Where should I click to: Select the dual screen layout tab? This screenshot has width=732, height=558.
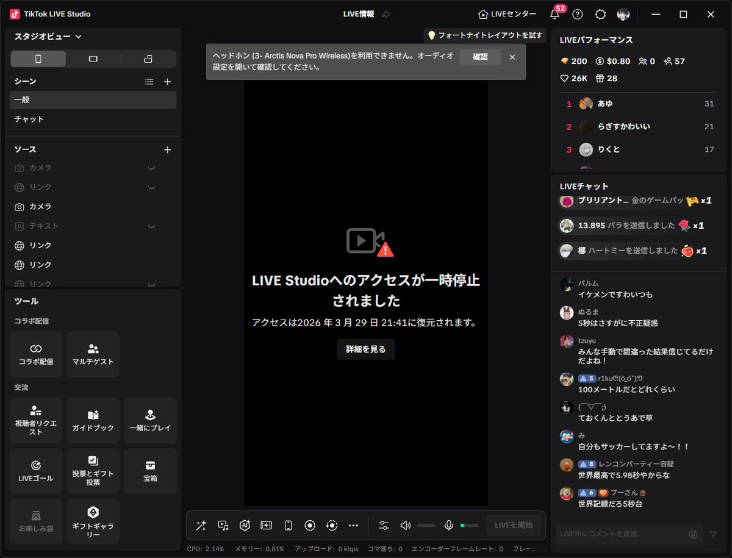click(x=148, y=59)
